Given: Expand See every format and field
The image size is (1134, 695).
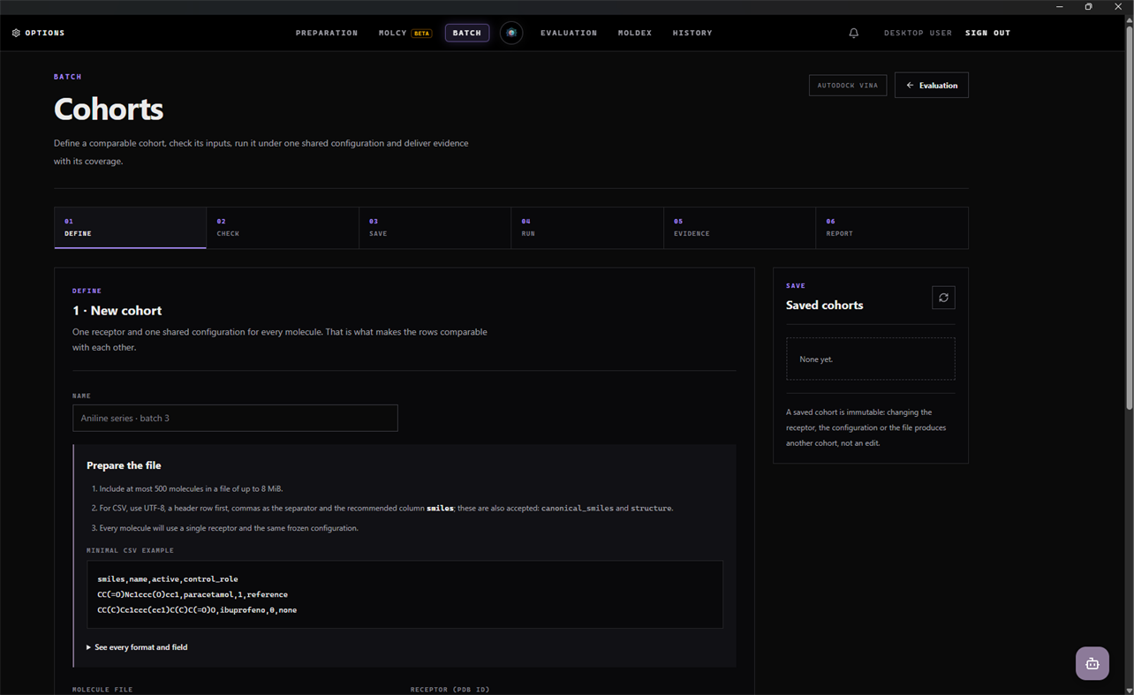Looking at the screenshot, I should 137,647.
